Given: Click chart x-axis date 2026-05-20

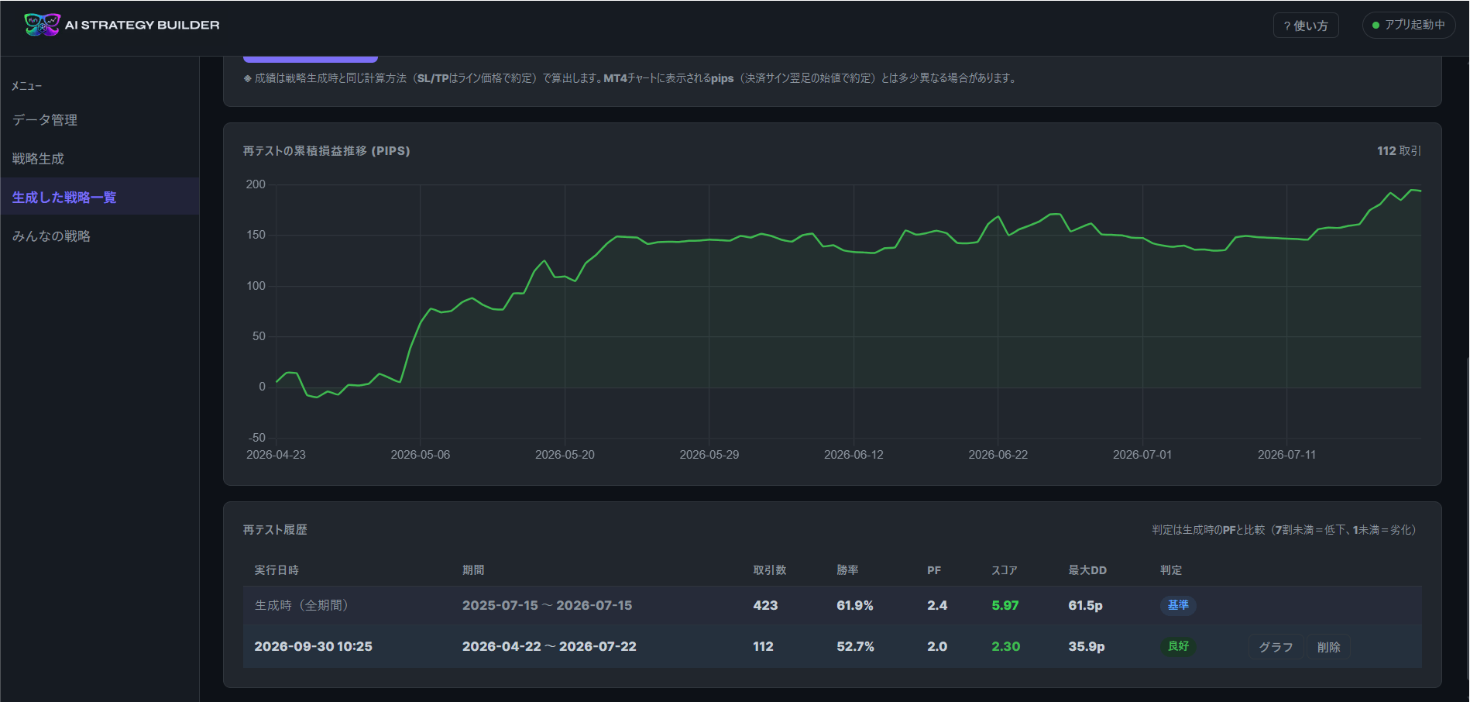Looking at the screenshot, I should click(x=565, y=455).
